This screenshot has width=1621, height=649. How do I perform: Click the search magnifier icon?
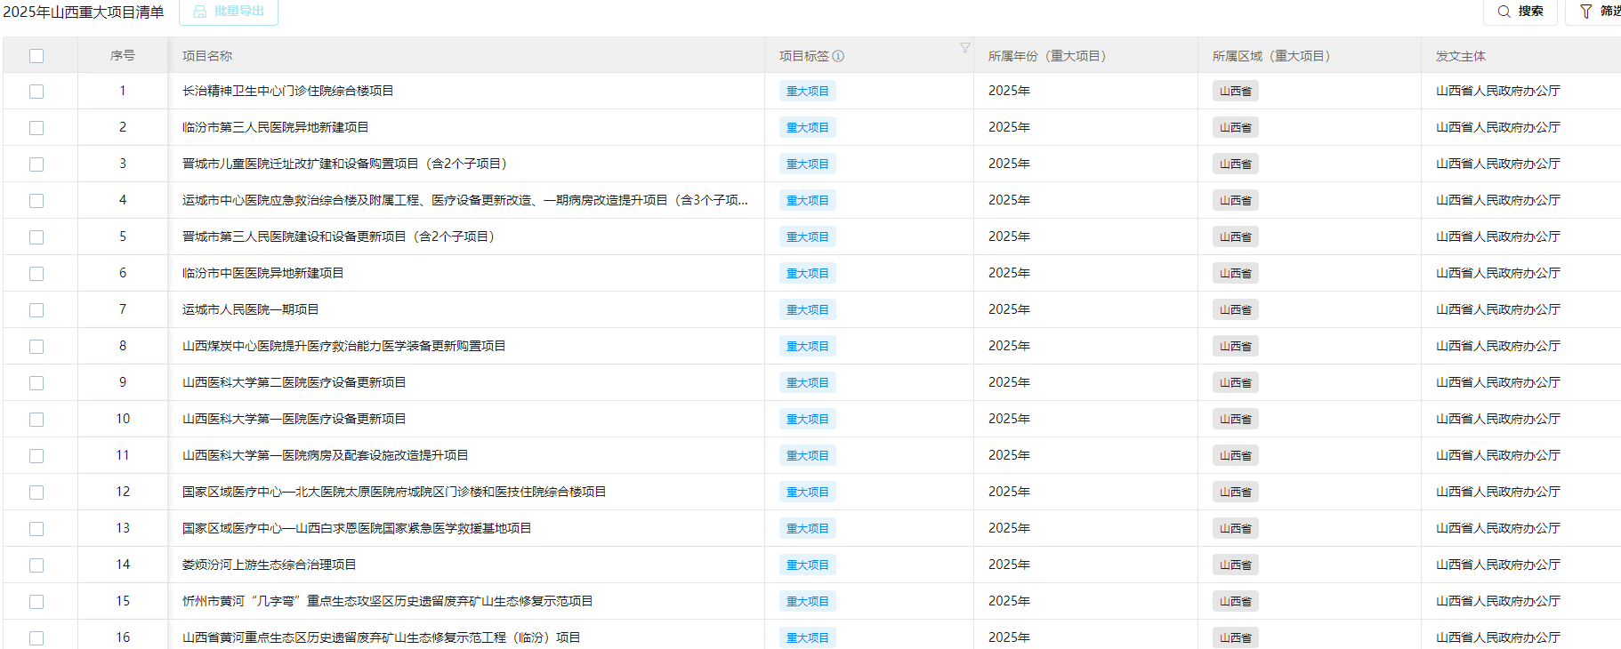click(x=1504, y=12)
